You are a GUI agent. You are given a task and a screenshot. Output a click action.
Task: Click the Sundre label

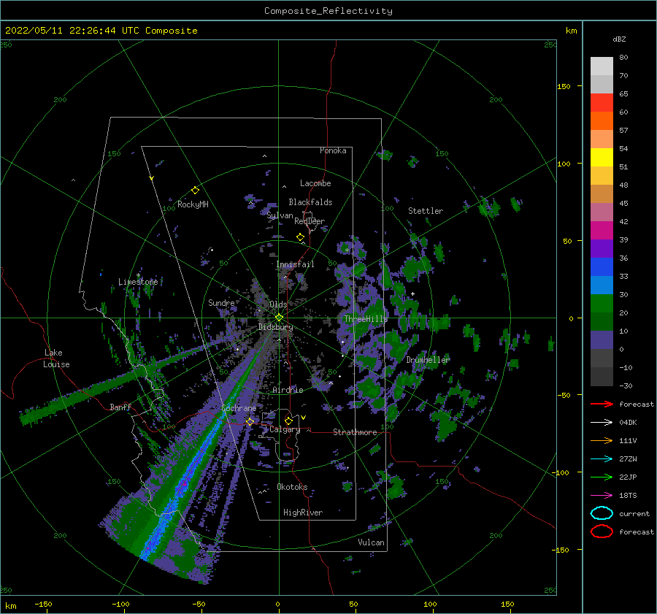click(221, 302)
